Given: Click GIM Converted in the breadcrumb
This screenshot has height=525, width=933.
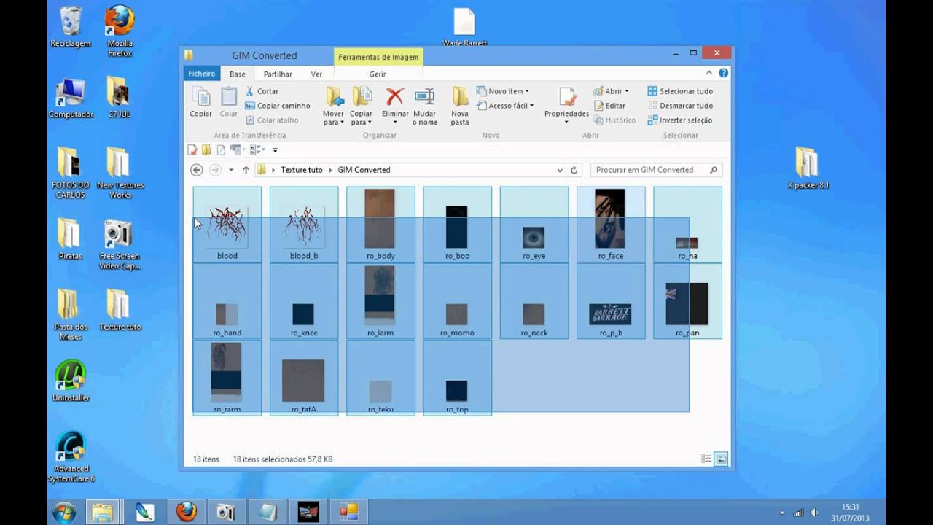Looking at the screenshot, I should tap(364, 170).
